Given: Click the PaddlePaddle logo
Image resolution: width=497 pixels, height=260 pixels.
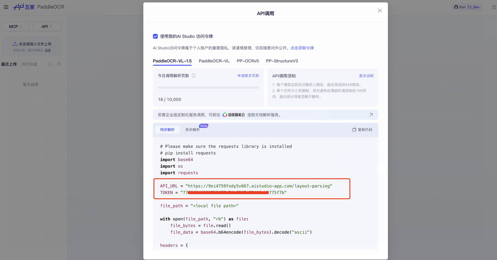Looking at the screenshot, I should tap(24, 7).
